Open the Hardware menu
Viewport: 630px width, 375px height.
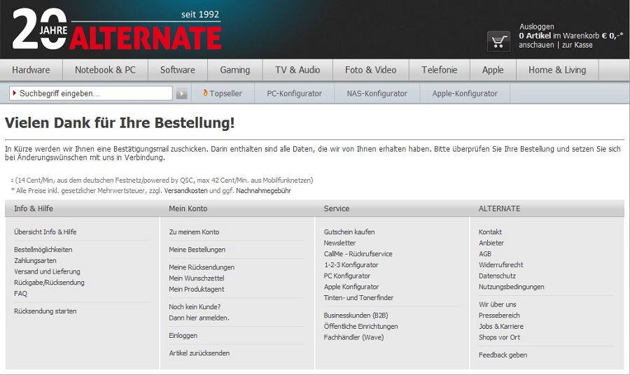click(x=31, y=70)
